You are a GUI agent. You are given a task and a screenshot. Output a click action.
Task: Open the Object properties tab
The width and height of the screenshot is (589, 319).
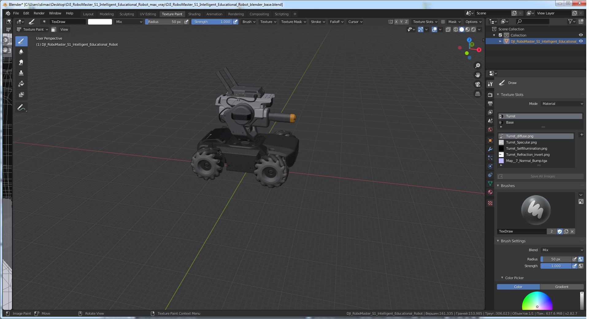(490, 140)
